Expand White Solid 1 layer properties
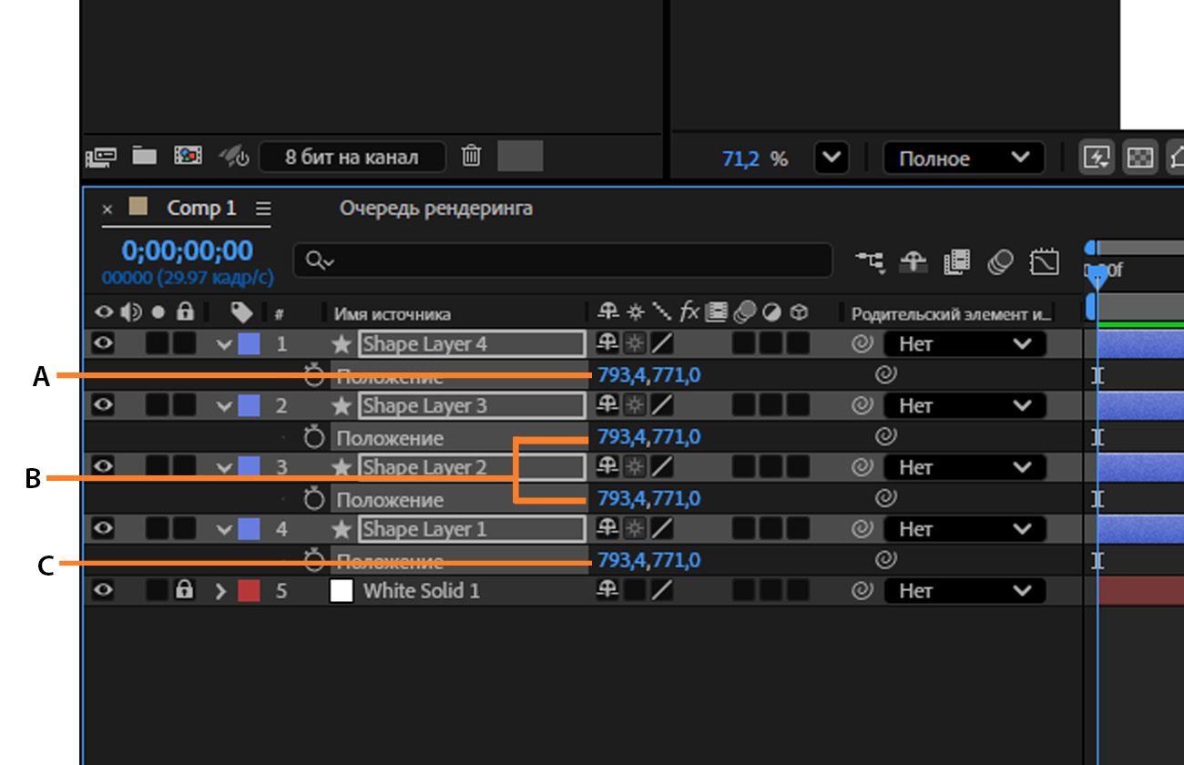Viewport: 1184px width, 765px height. tap(220, 591)
